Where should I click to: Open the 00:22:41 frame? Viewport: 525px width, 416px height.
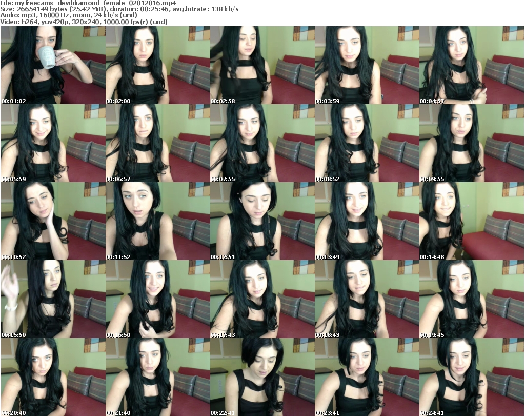(x=262, y=377)
